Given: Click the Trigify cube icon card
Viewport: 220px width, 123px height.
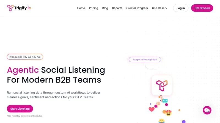Looking at the screenshot, I should 162,85.
